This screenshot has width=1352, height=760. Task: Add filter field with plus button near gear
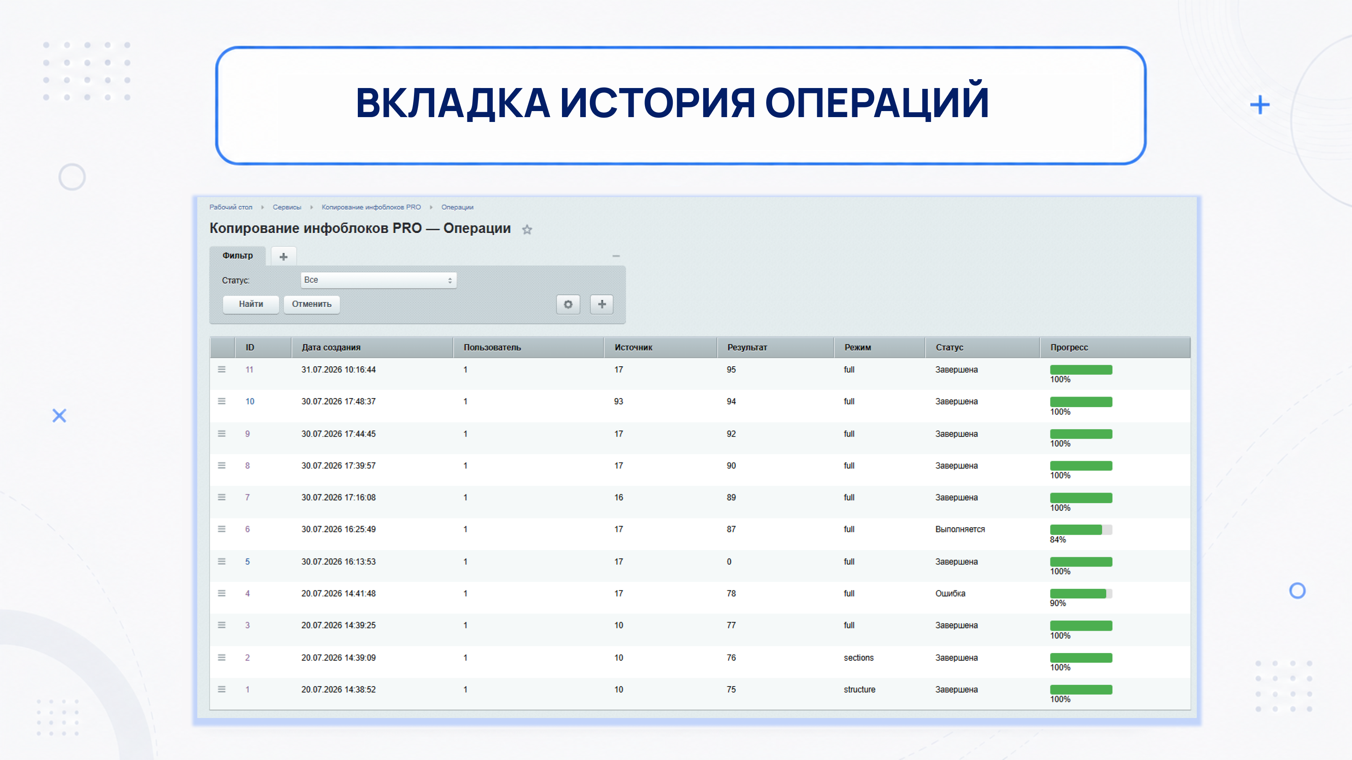[x=602, y=304]
